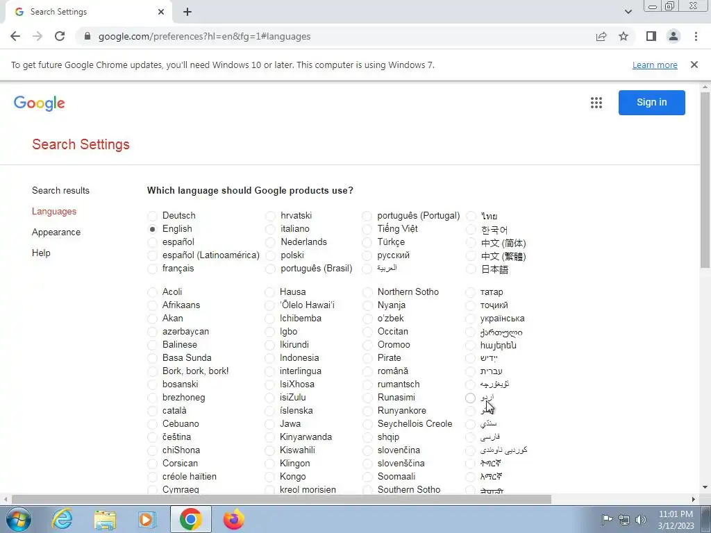Launch Firefox from taskbar

[233, 519]
